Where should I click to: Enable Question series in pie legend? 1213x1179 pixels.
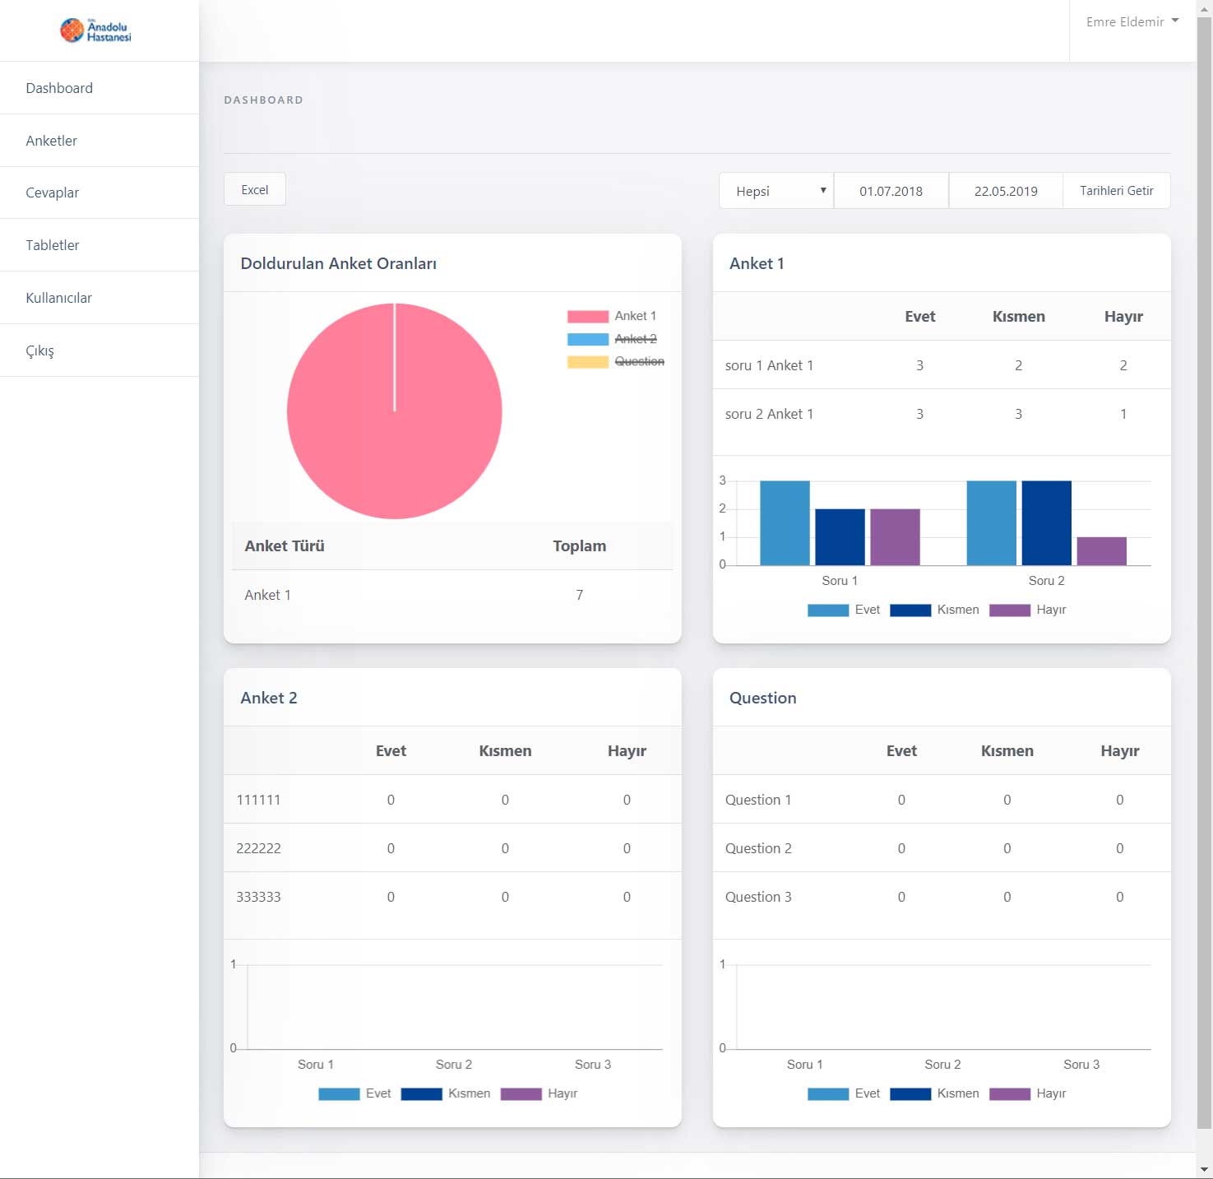[x=615, y=361]
